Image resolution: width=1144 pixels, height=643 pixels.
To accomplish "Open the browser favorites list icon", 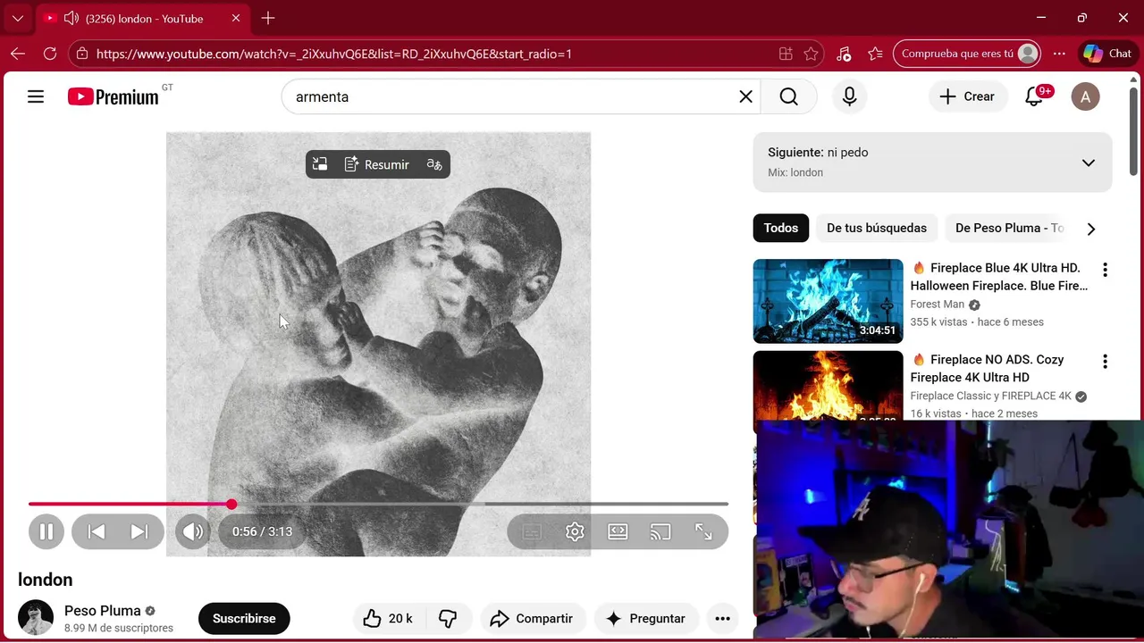I will [875, 54].
